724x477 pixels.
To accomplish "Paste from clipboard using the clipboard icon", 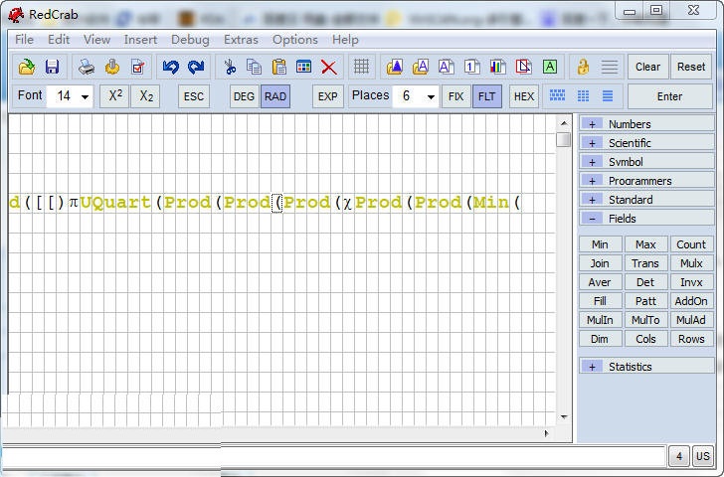I will pyautogui.click(x=278, y=67).
